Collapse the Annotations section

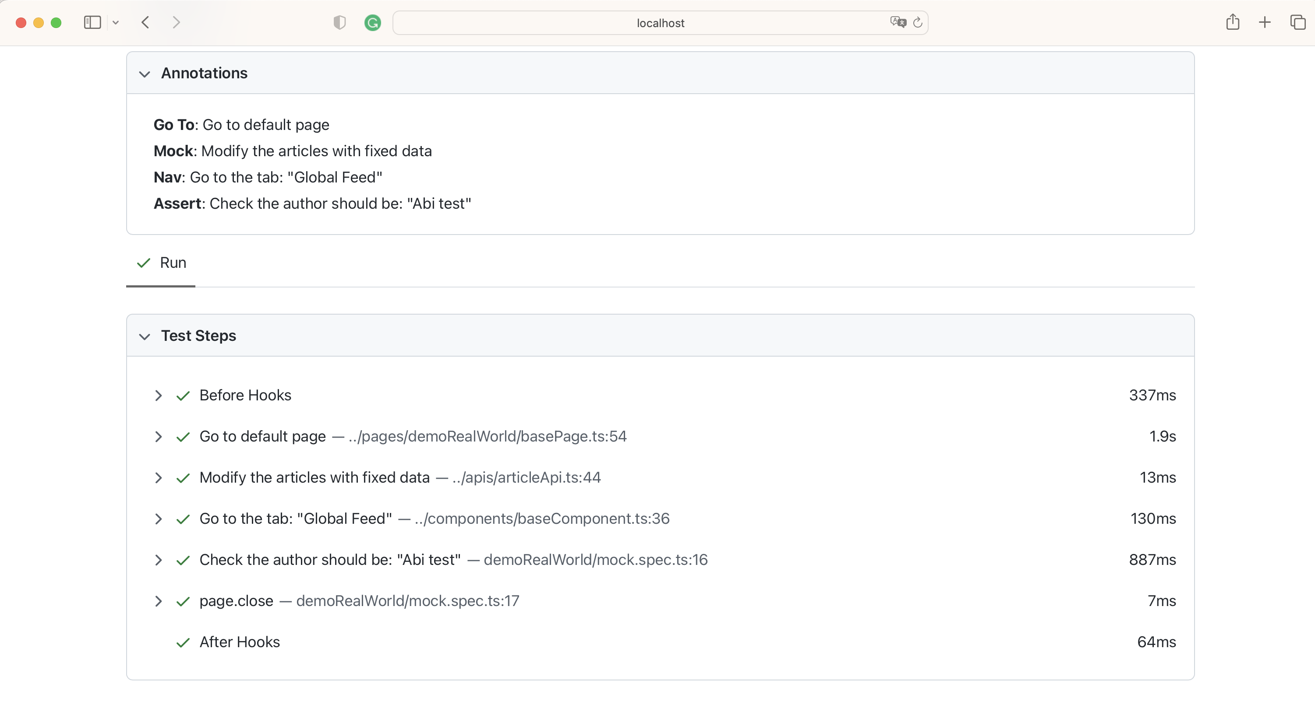[x=145, y=74]
